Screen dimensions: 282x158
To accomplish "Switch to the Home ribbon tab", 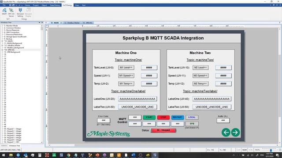I will [x=27, y=5].
